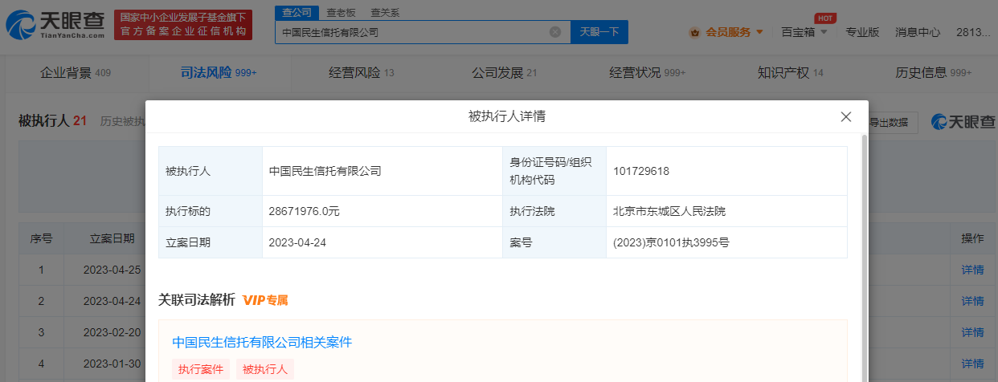Screen dimensions: 998x382
Task: Select filing date 2023-04-24 in dialog
Action: [x=297, y=242]
